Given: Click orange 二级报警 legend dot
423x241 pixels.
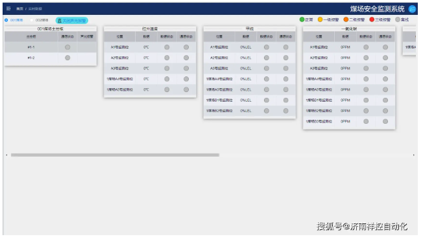Looking at the screenshot, I should 346,19.
